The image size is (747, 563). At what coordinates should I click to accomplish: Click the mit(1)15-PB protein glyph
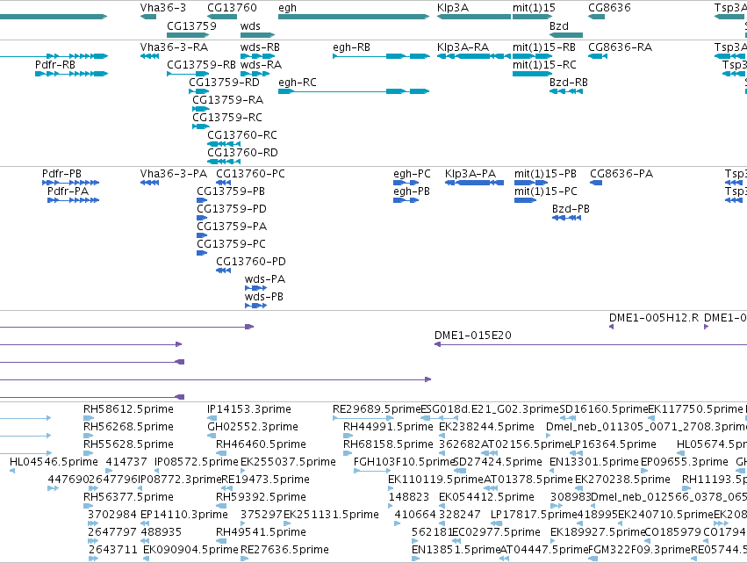pyautogui.click(x=531, y=183)
